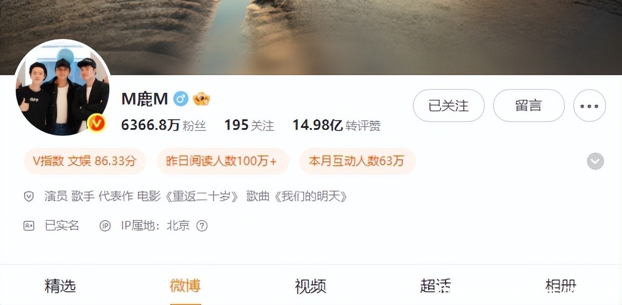Open the three-dots more options button

point(589,106)
